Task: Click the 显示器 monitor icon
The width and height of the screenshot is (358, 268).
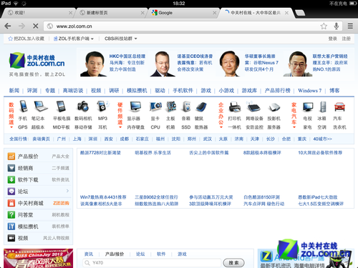Action: coord(135,106)
